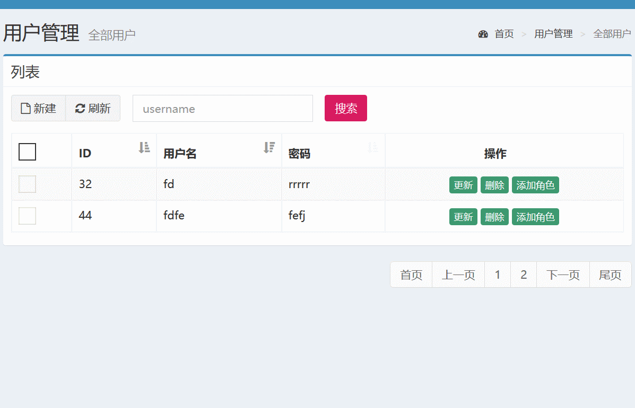Click the sort icon on the ID column
Screen dimensions: 635x408
point(144,148)
